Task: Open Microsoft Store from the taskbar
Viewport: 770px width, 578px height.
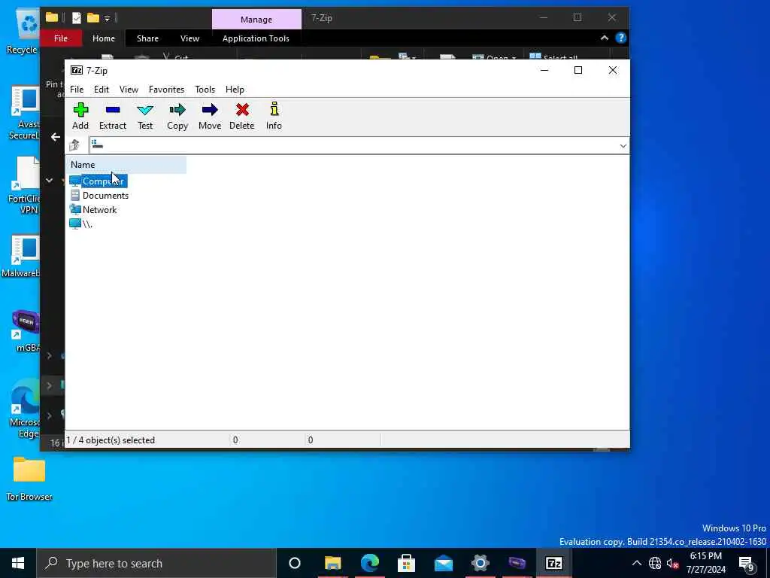Action: tap(407, 563)
